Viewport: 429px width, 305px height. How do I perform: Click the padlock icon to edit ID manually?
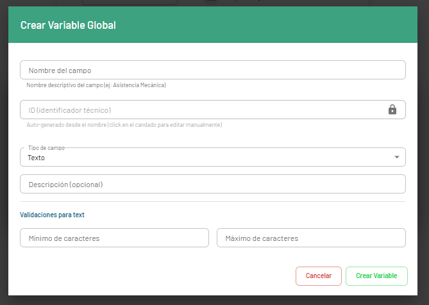click(x=392, y=110)
